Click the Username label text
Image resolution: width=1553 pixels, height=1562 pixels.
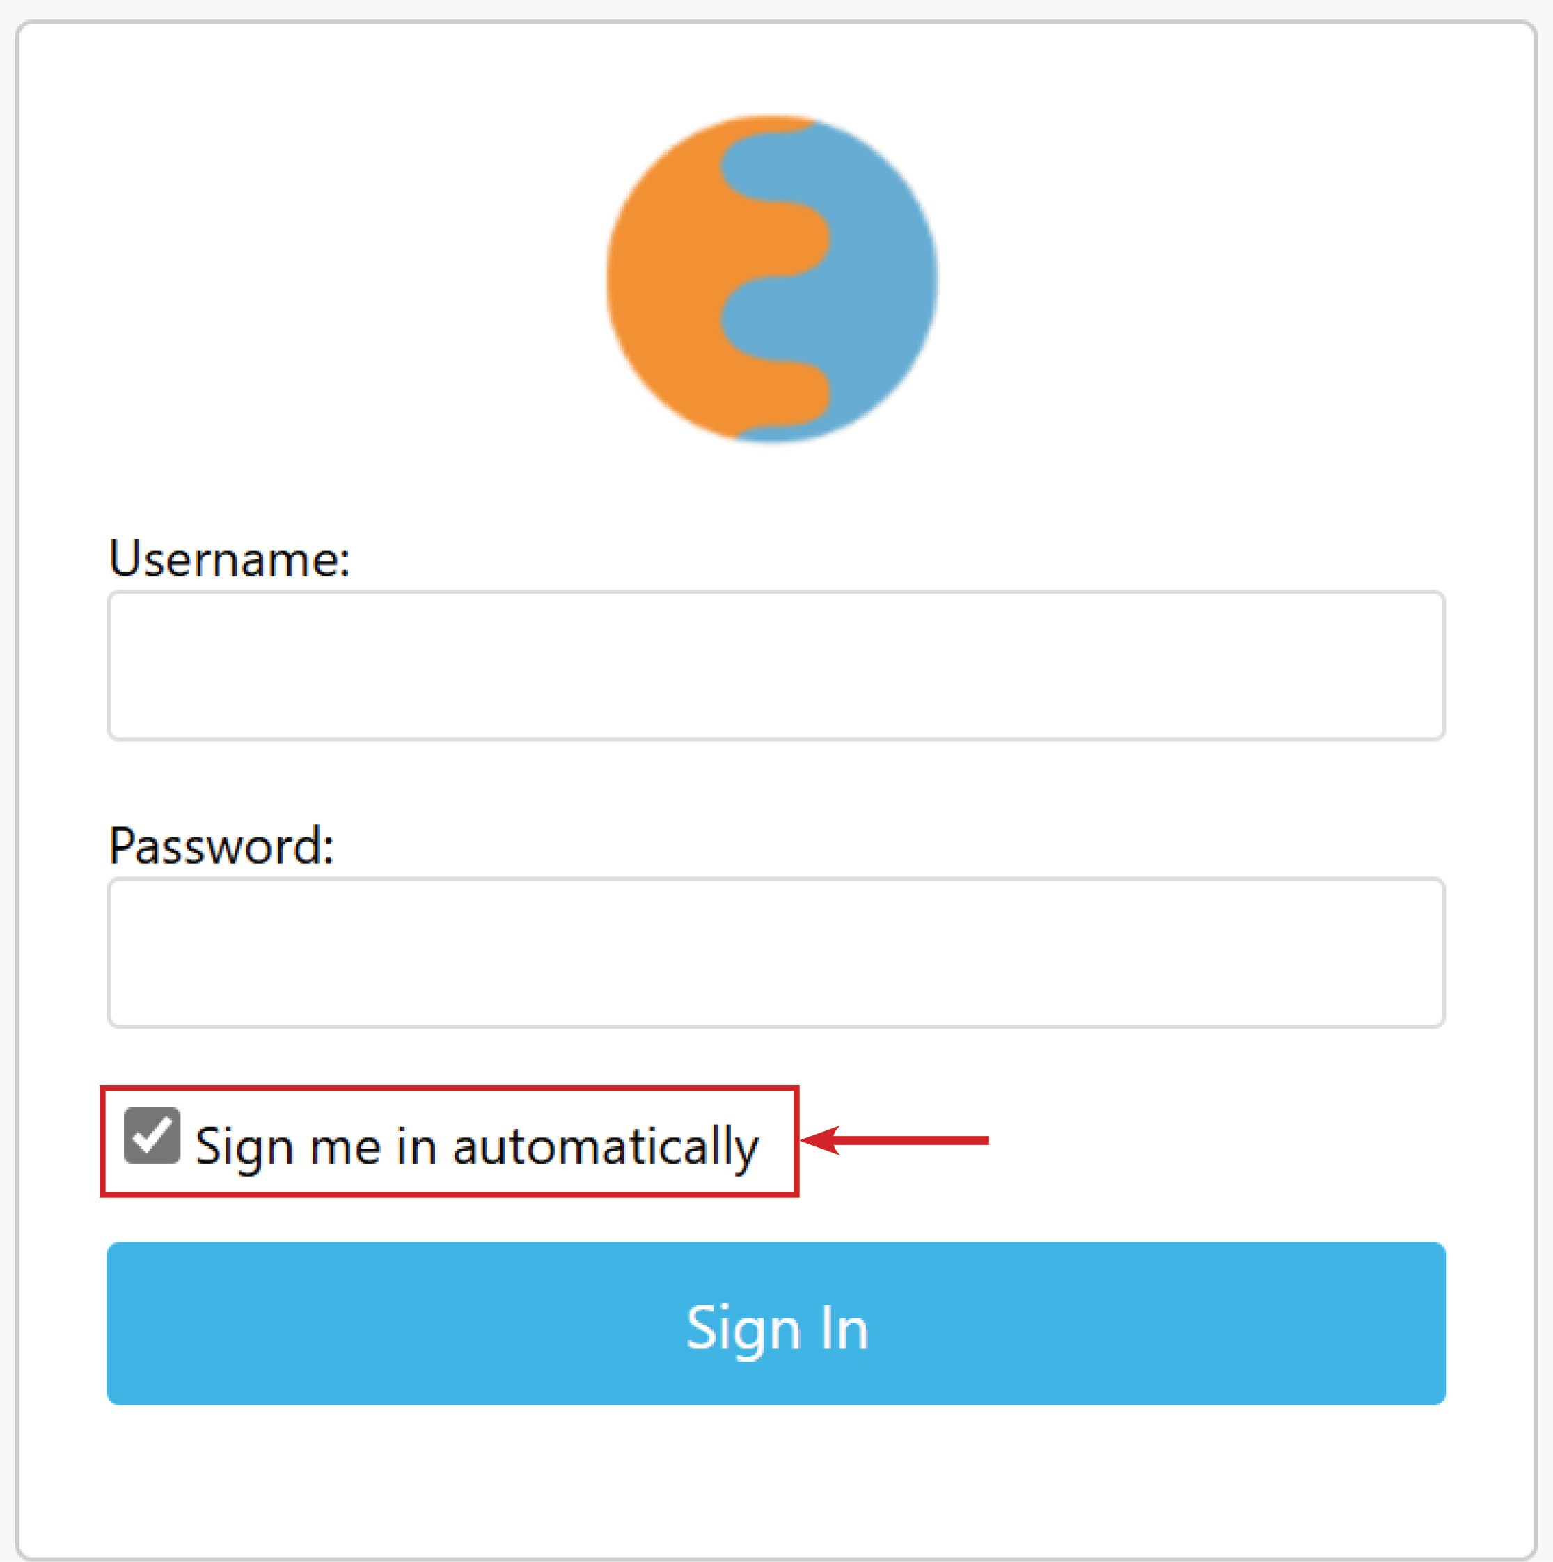[230, 558]
